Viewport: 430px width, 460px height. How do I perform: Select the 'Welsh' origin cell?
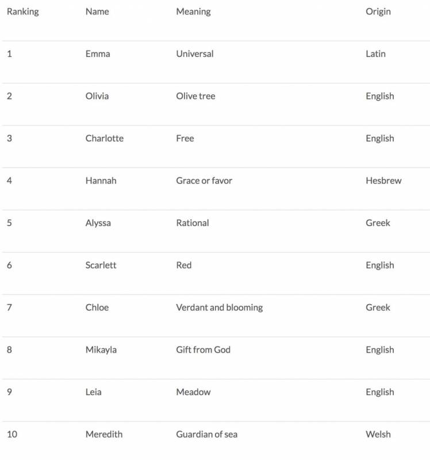(378, 434)
